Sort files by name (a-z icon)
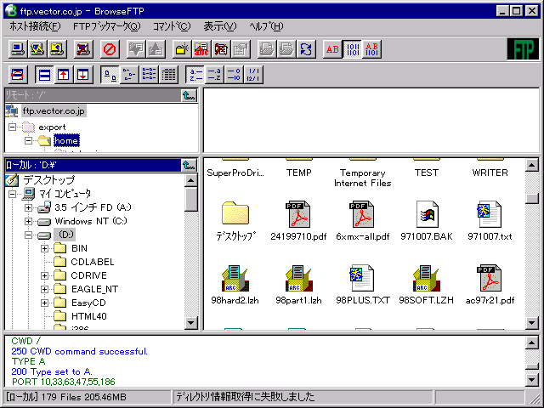Image resolution: width=544 pixels, height=408 pixels. click(x=195, y=75)
